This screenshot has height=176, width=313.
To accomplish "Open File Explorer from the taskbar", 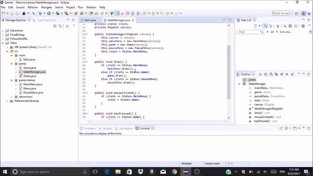I will pyautogui.click(x=118, y=172).
